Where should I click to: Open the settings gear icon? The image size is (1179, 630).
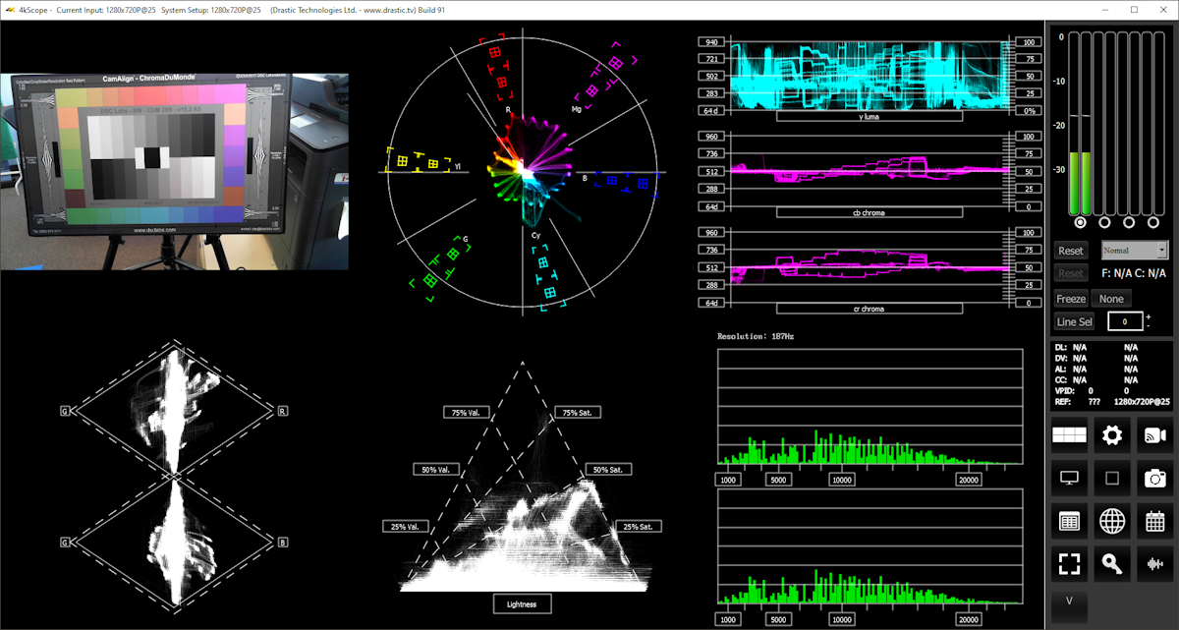tap(1112, 435)
